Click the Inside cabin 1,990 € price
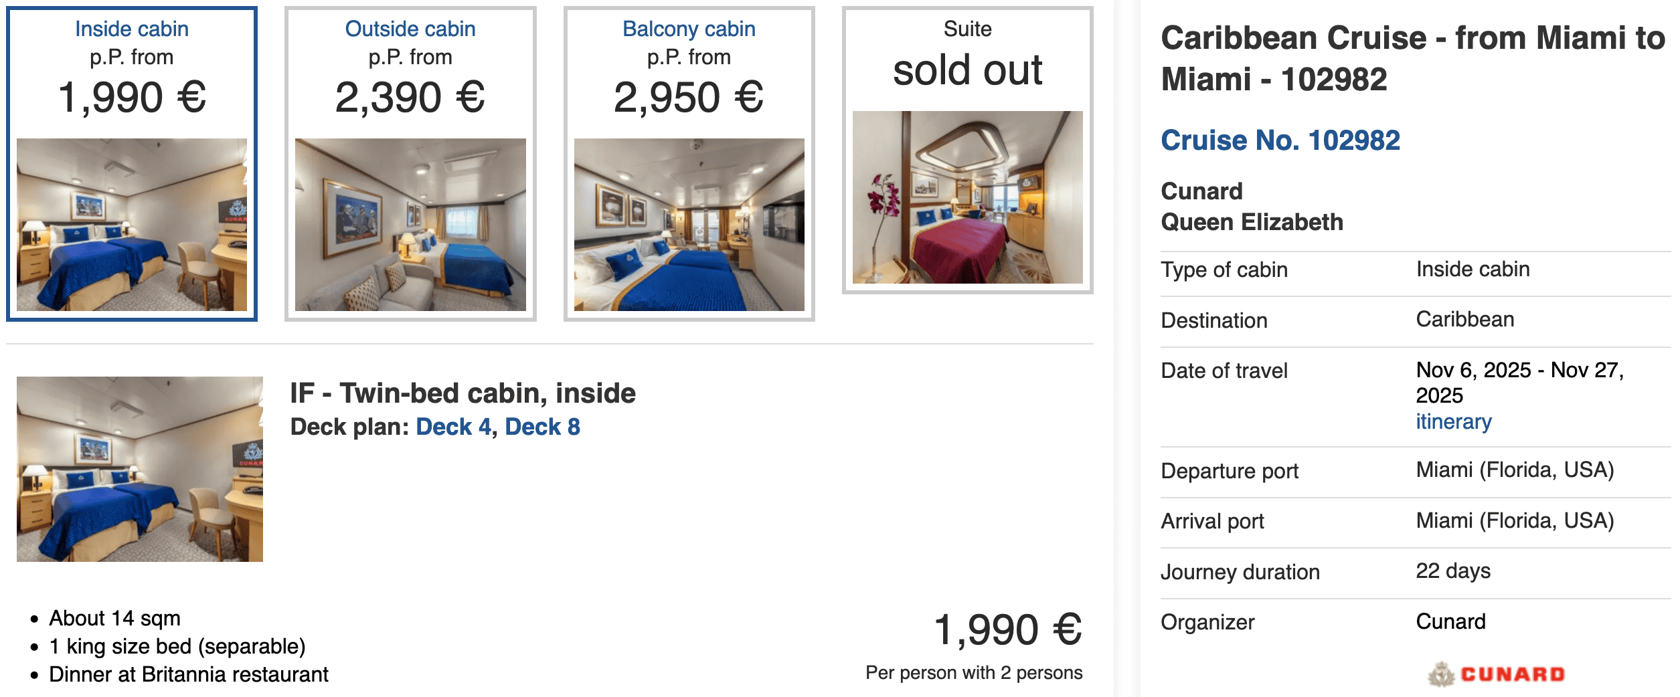This screenshot has width=1680, height=697. point(132,97)
